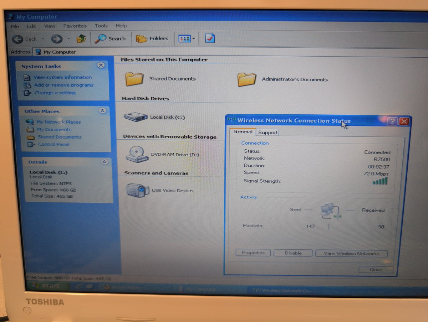This screenshot has width=428, height=322.
Task: Click the Scanners and Cameras group header
Action: coord(156,173)
